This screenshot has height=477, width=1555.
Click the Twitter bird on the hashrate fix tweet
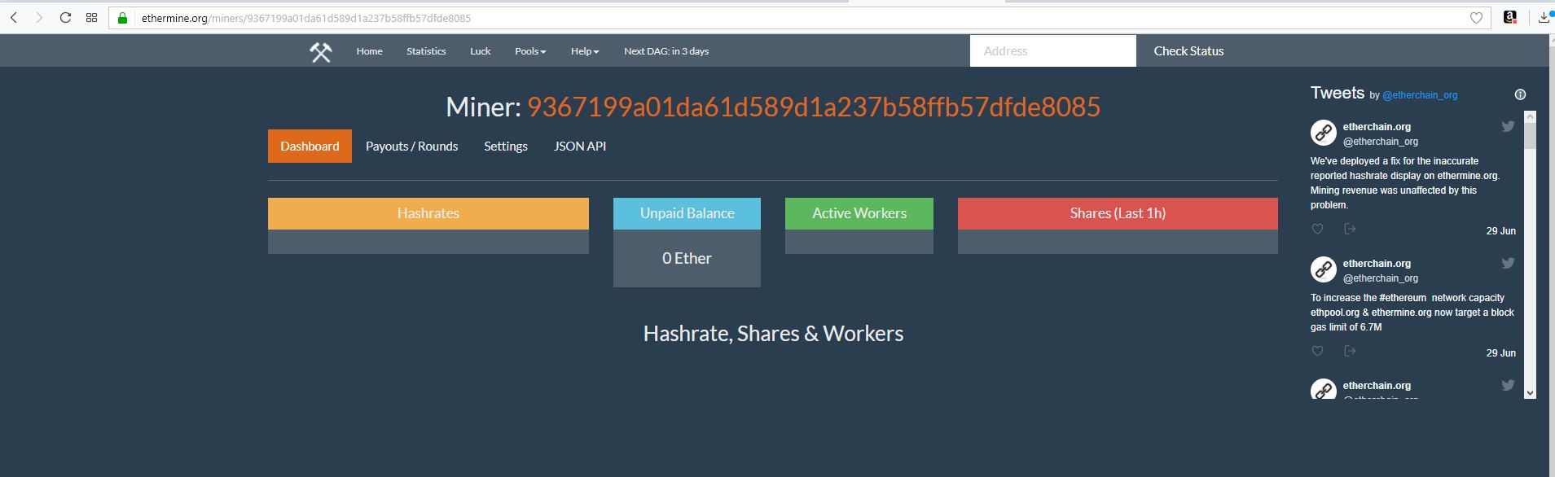click(1508, 126)
